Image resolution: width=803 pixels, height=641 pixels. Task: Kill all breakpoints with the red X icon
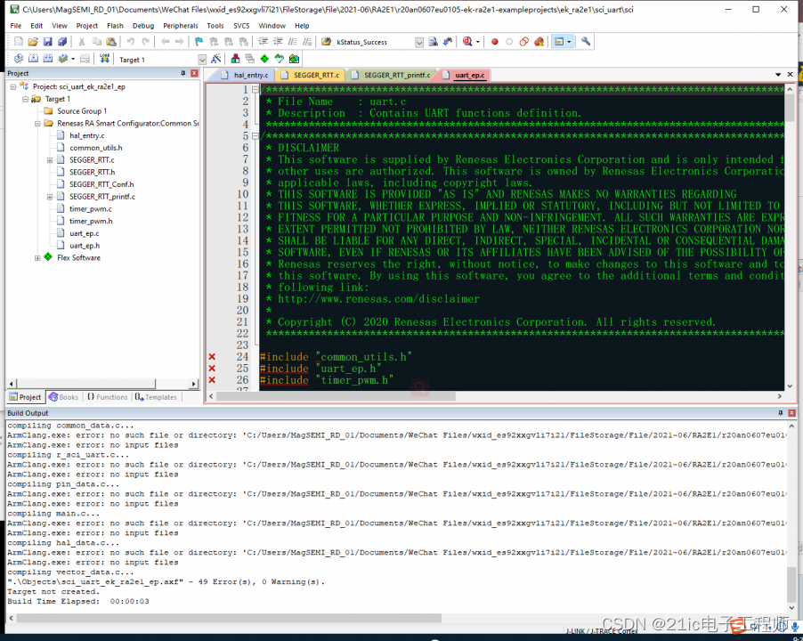point(539,42)
